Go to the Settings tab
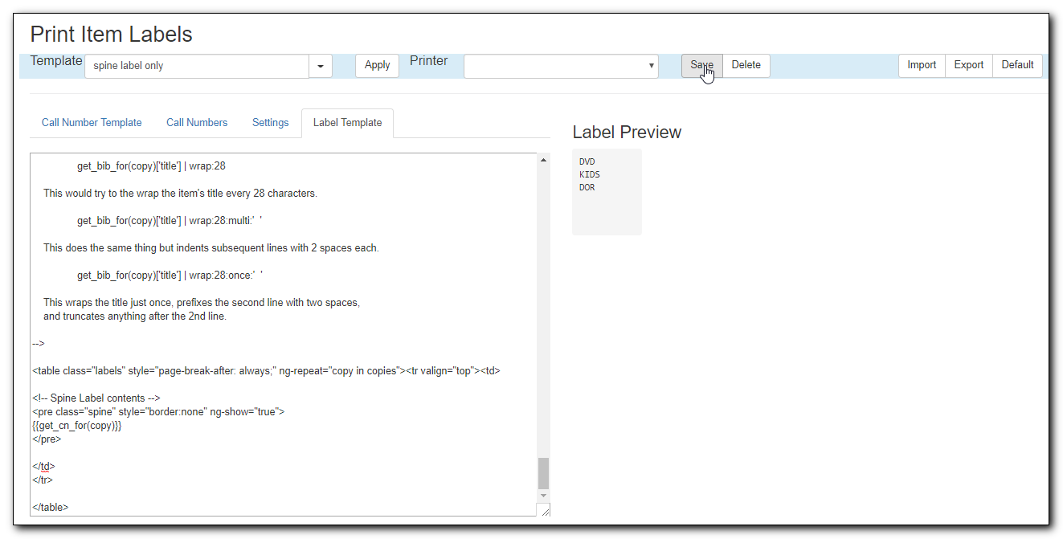 click(x=270, y=123)
